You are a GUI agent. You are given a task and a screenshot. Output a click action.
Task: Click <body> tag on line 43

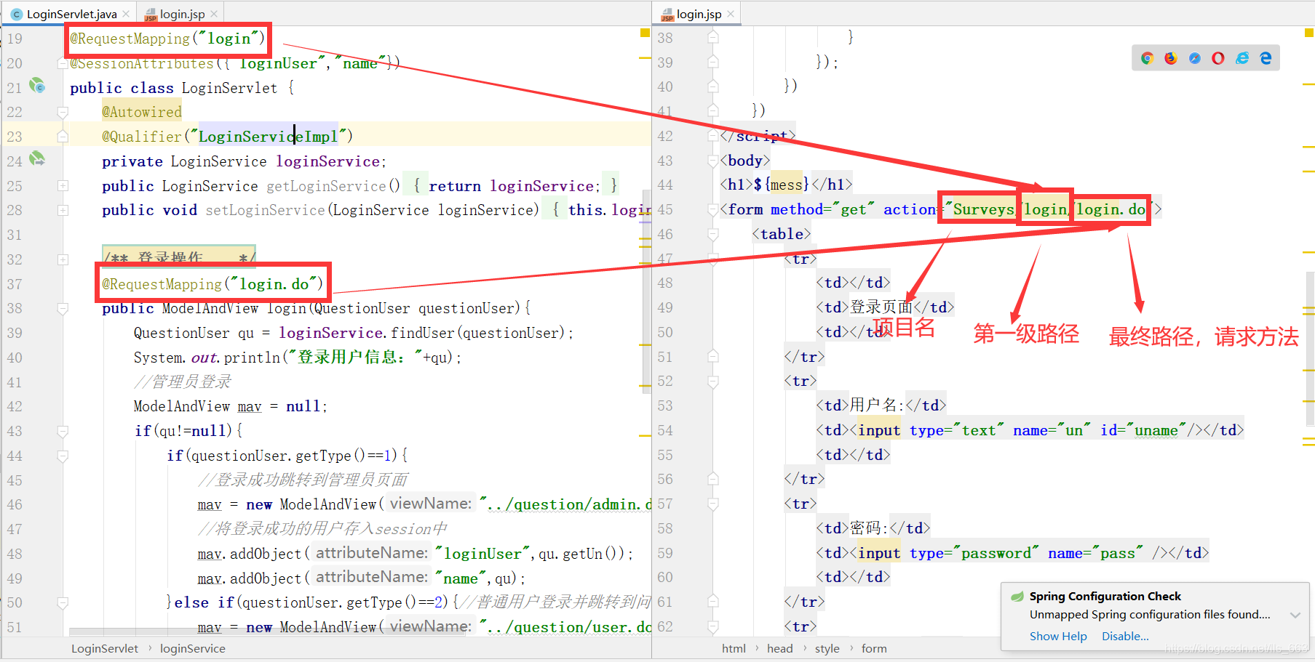pyautogui.click(x=744, y=161)
